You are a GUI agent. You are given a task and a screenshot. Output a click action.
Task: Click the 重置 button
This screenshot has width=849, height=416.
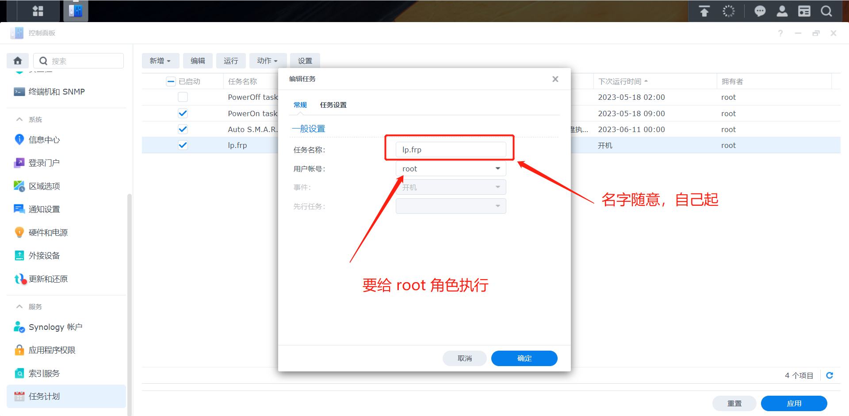point(734,403)
